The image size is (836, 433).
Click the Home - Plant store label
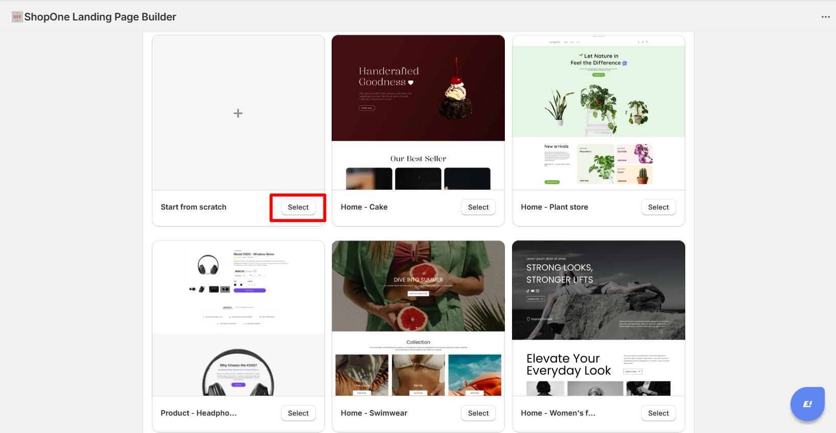click(554, 207)
